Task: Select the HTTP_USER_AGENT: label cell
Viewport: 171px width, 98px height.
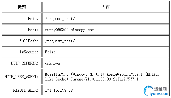Action: [x=22, y=76]
